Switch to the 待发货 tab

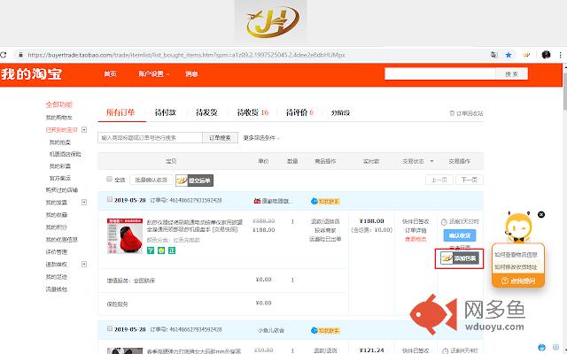coord(206,112)
